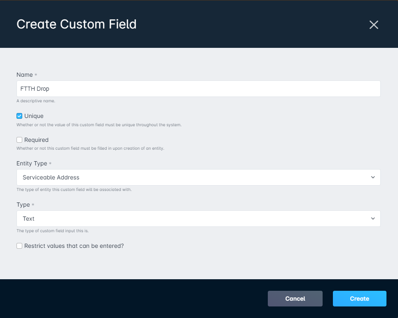Viewport: 398px width, 318px height.
Task: Close the Create Custom Field dialog
Action: pos(374,25)
